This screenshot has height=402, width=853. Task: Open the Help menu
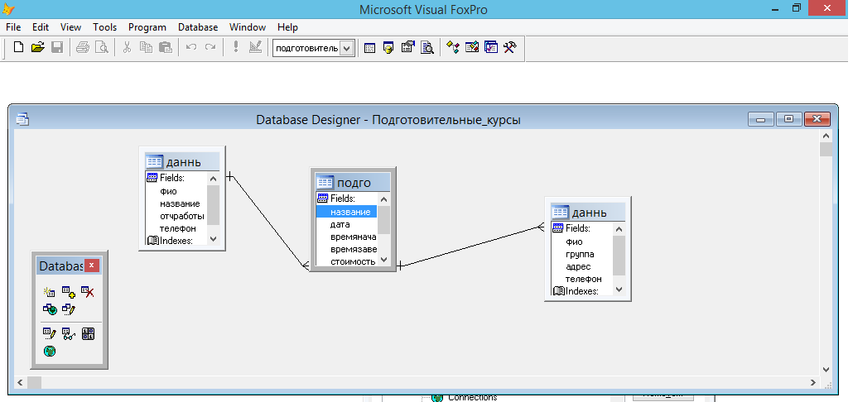287,27
